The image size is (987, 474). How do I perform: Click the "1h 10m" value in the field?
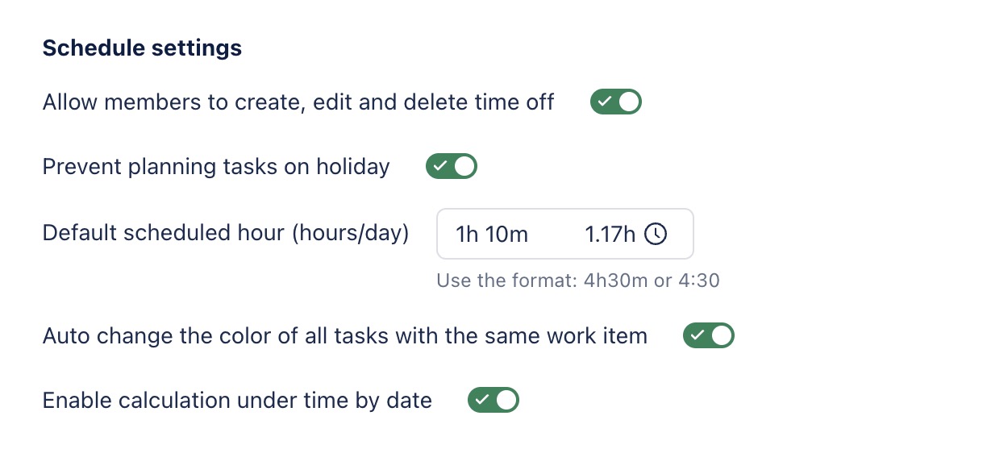click(492, 235)
